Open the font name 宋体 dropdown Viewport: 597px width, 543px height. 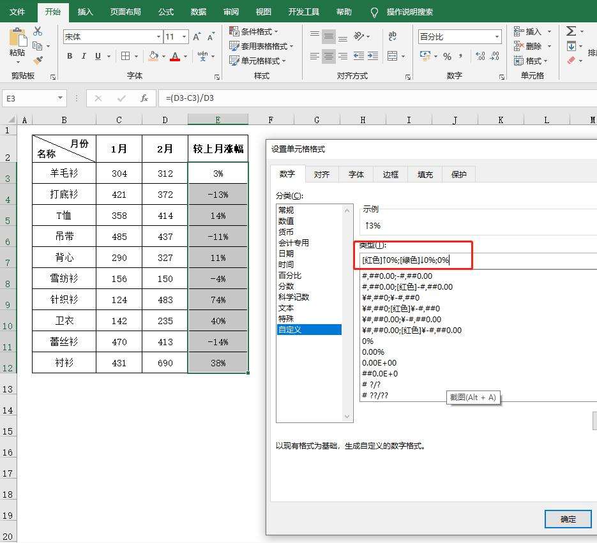click(159, 37)
